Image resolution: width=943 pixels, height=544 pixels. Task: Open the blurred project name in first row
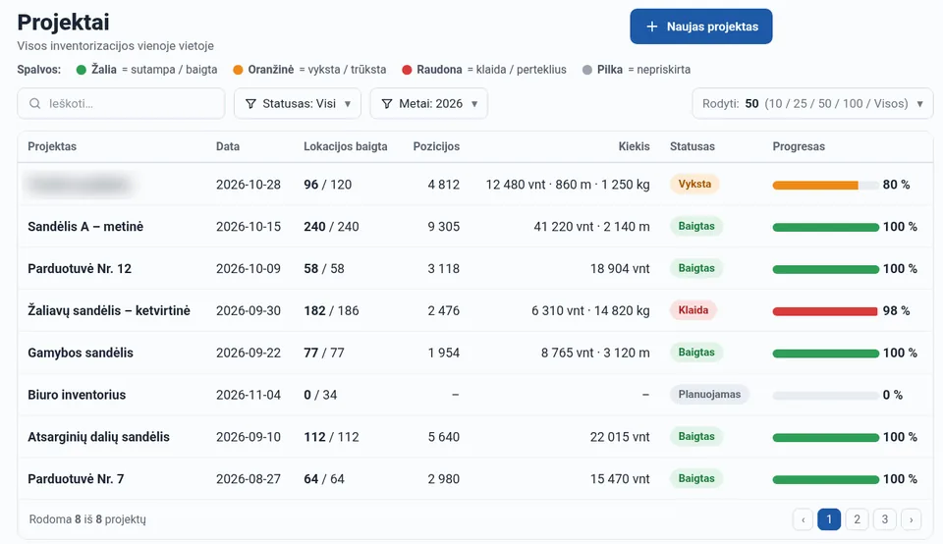click(x=79, y=185)
